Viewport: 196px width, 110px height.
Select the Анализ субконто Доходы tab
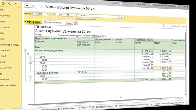coord(168,103)
